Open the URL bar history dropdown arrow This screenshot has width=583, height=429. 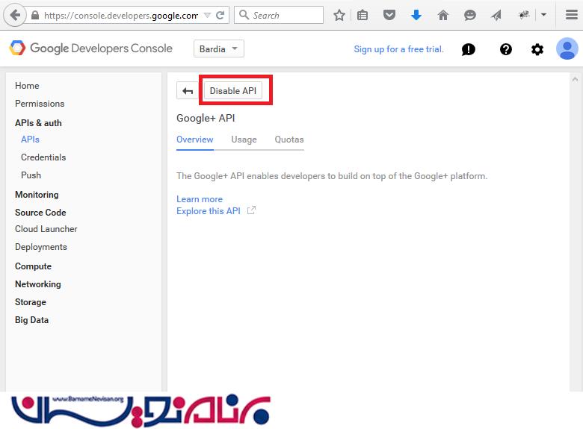[207, 15]
